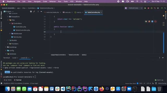The width and height of the screenshot is (167, 93).
Task: Change UTF-8 file encoding in status bar
Action: pos(149,83)
